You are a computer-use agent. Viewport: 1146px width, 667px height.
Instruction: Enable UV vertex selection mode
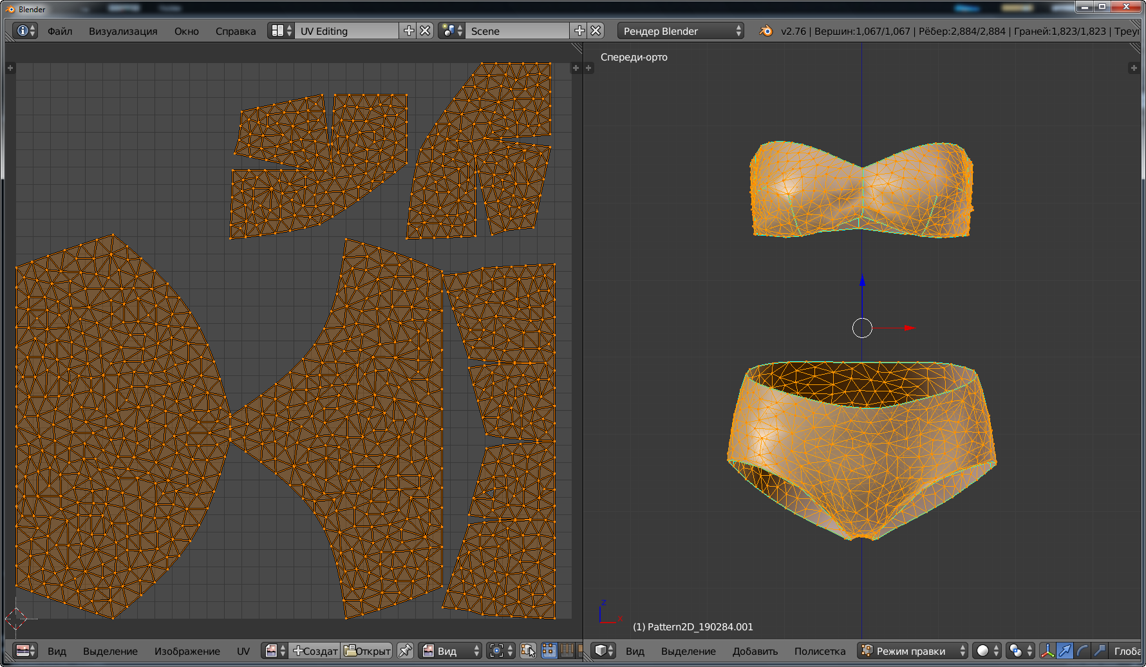tap(549, 651)
